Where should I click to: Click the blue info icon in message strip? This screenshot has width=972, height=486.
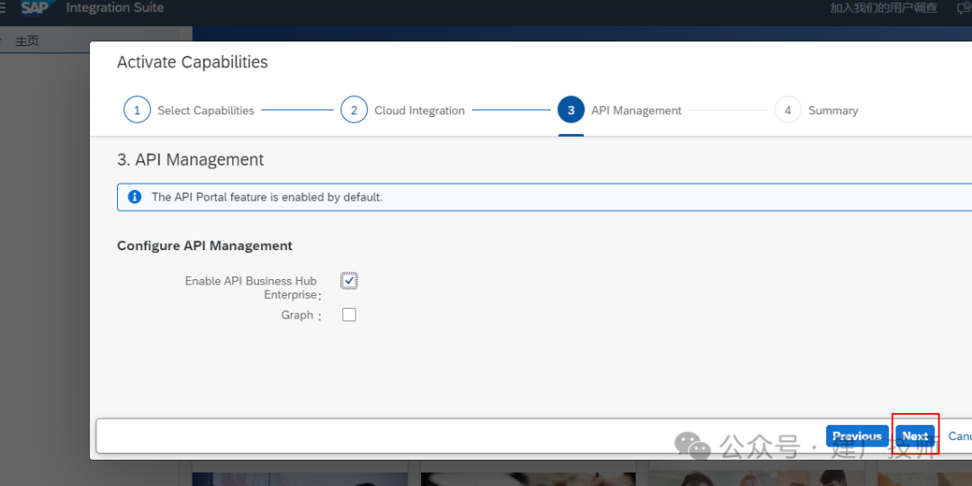134,197
